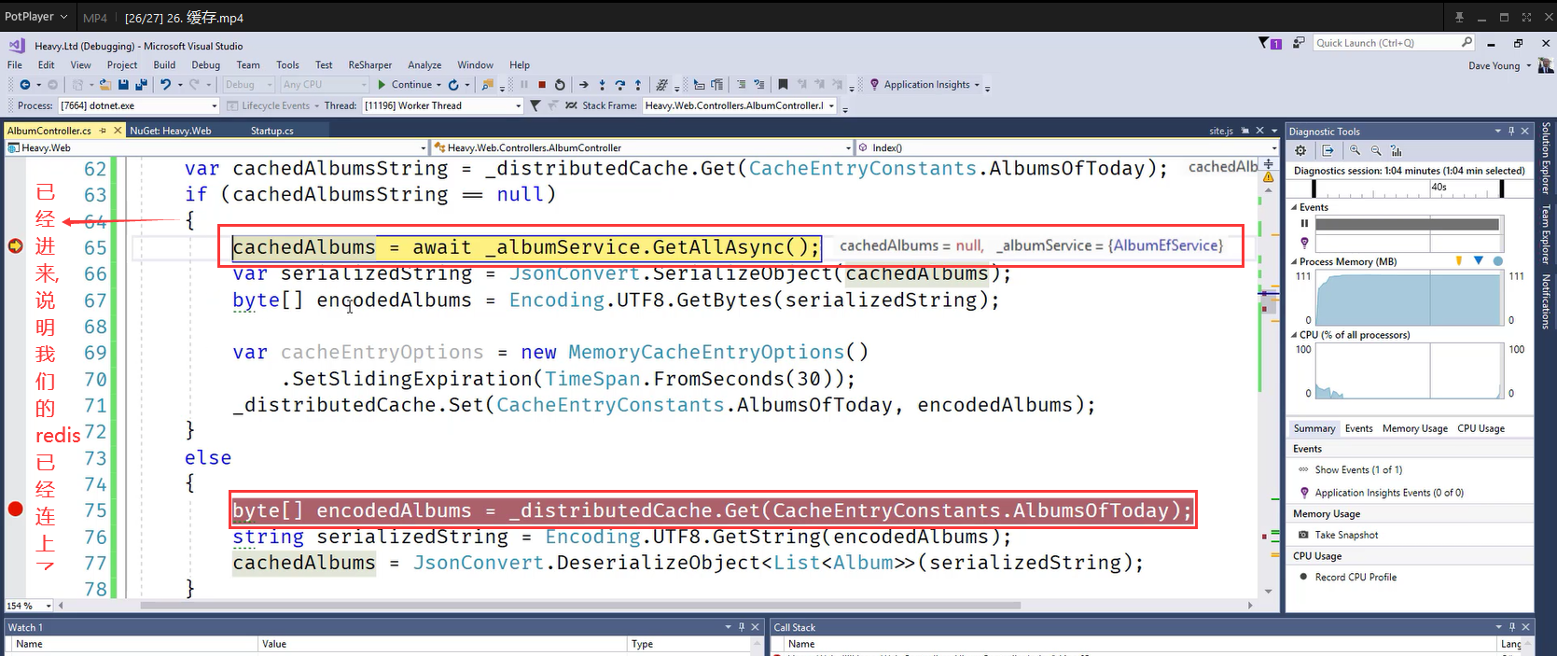The image size is (1557, 656).
Task: Click the Step Over icon
Action: point(620,84)
